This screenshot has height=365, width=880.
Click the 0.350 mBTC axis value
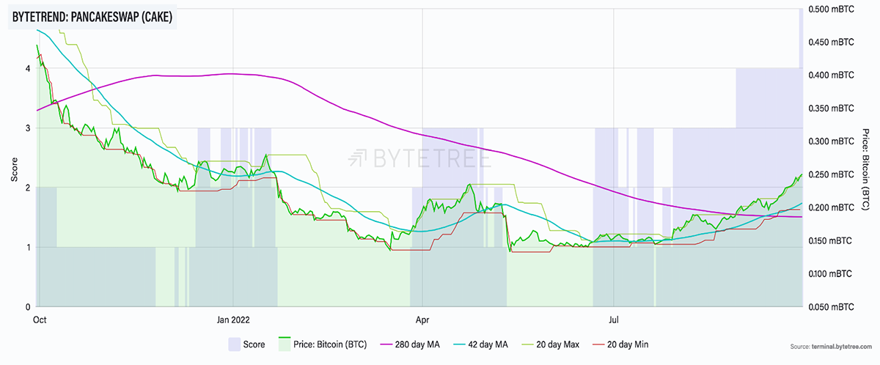pos(832,108)
